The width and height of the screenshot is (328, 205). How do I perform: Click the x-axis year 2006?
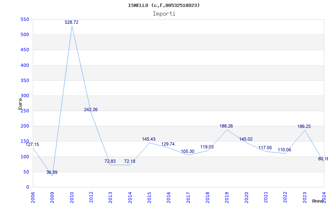[33, 198]
